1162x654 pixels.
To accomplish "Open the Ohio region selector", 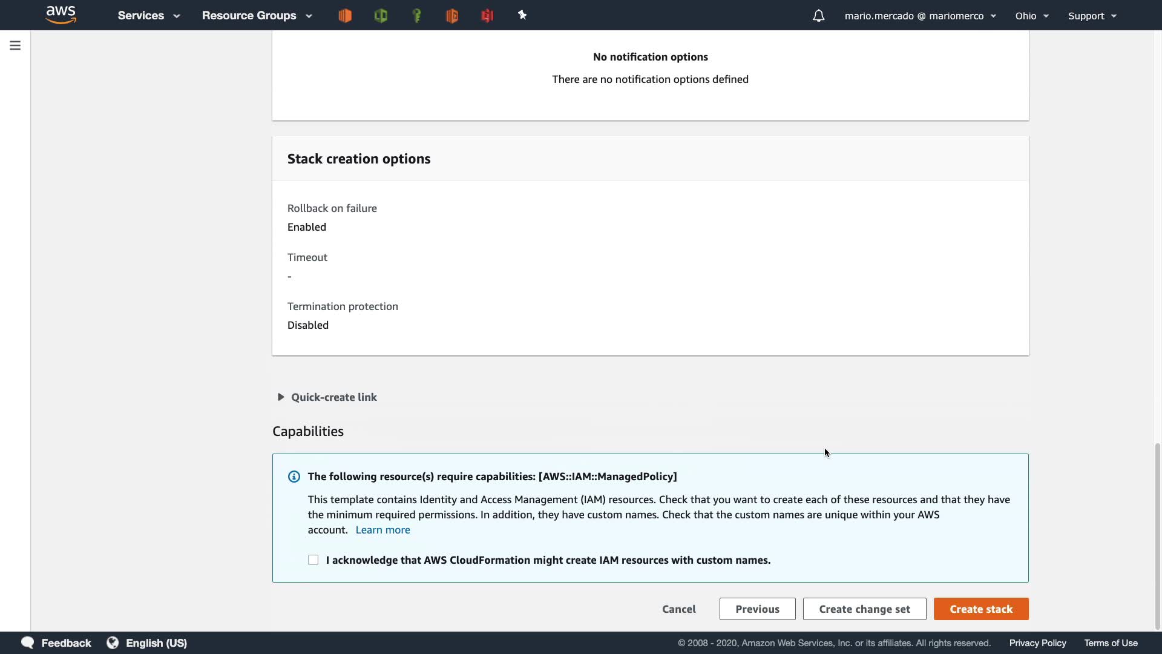I will [1032, 16].
